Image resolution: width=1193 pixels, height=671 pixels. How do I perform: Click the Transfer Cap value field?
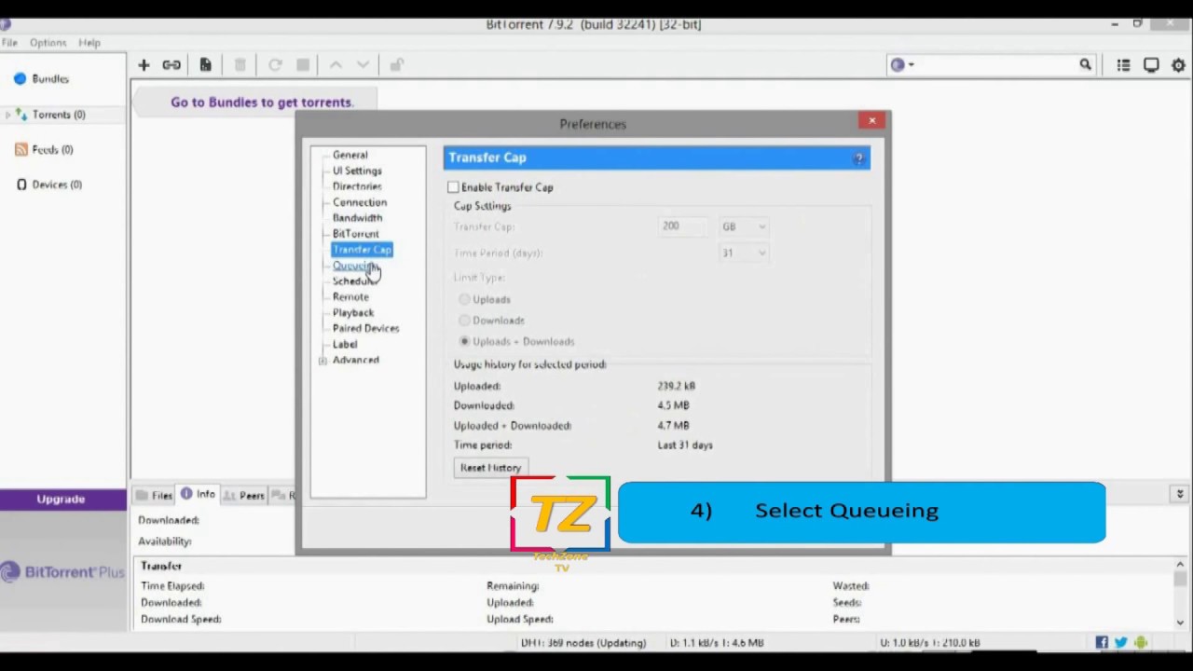683,226
